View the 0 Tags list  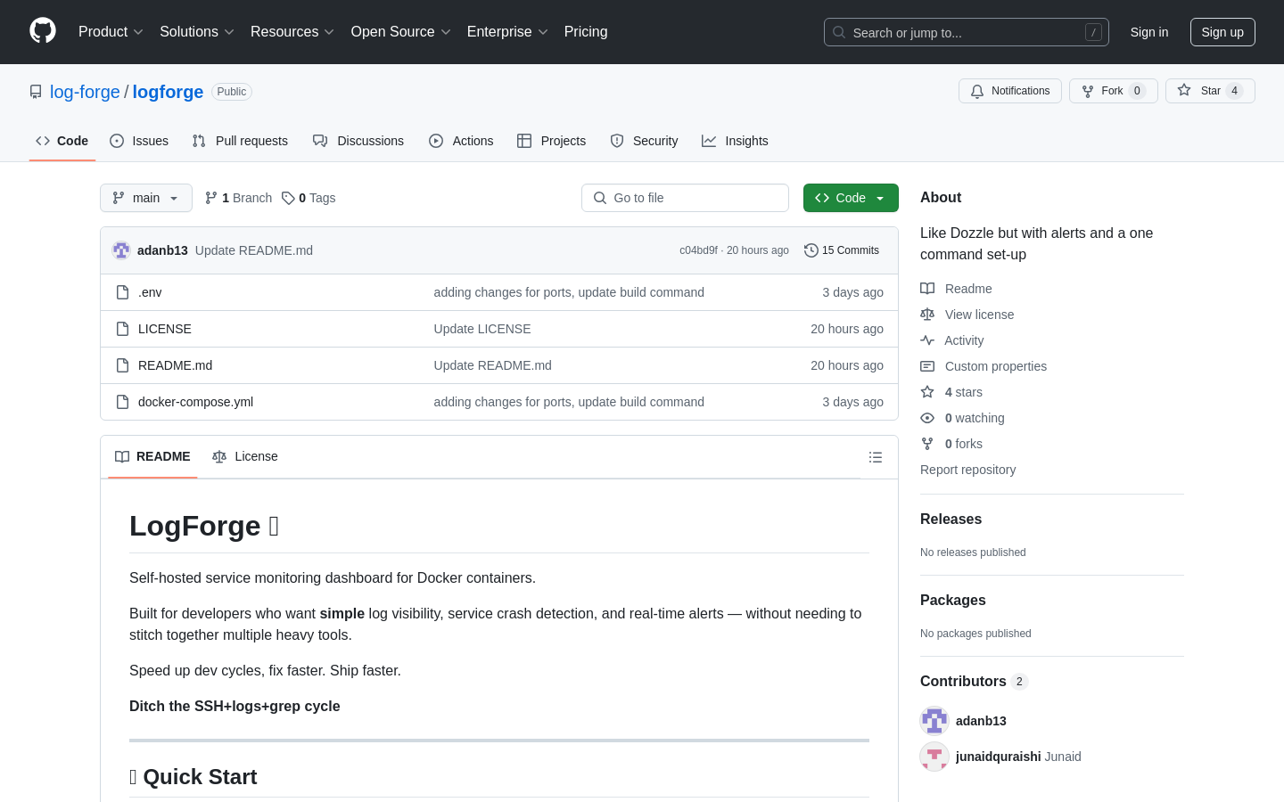pyautogui.click(x=309, y=198)
